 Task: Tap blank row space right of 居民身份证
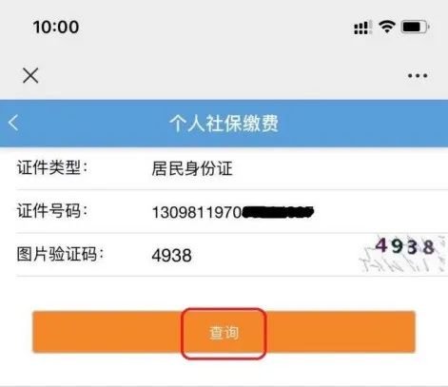pos(340,168)
